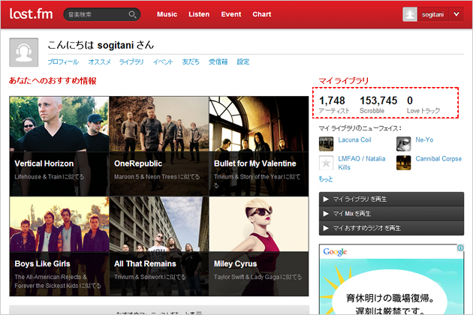Click the Cannibal Corpse thumbnail icon
The image size is (473, 315).
pyautogui.click(x=404, y=163)
